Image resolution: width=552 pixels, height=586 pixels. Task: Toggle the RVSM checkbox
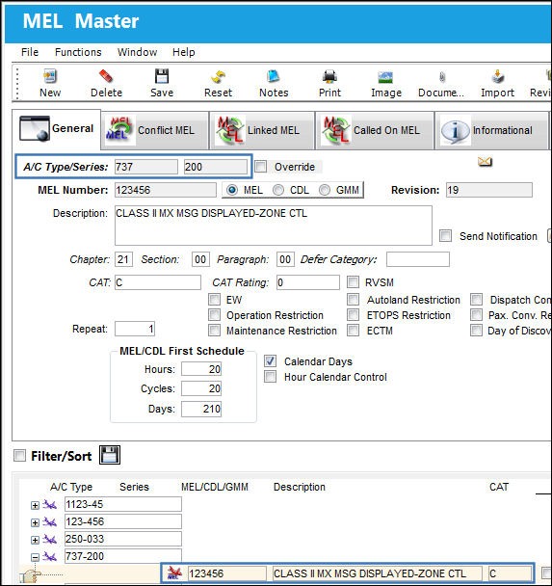click(x=353, y=281)
